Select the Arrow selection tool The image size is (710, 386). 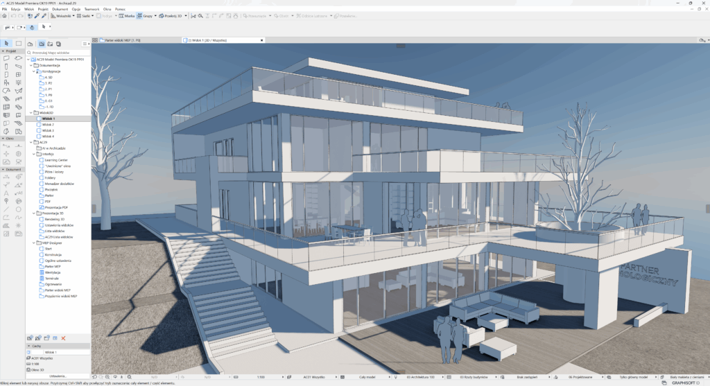coord(6,44)
